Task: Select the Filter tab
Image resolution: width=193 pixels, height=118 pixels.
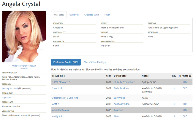Action: pyautogui.click(x=107, y=15)
